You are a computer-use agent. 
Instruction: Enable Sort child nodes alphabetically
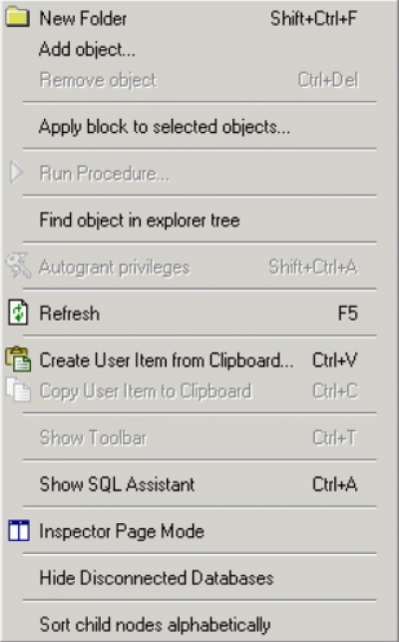click(x=199, y=625)
